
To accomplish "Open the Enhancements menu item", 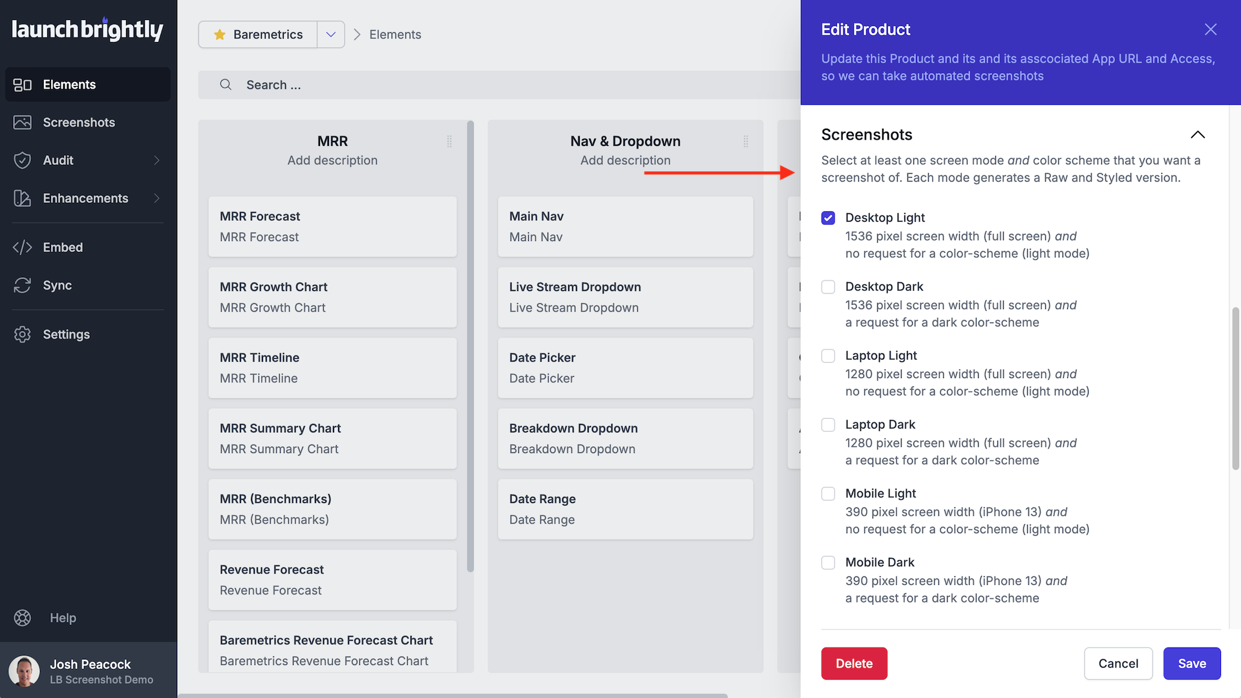I will tap(85, 198).
